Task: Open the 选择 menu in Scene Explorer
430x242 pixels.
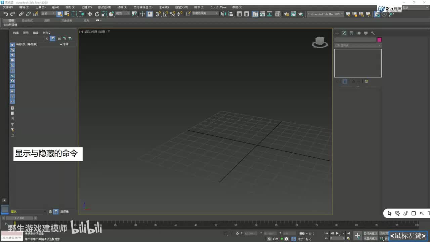Action: coord(16,33)
